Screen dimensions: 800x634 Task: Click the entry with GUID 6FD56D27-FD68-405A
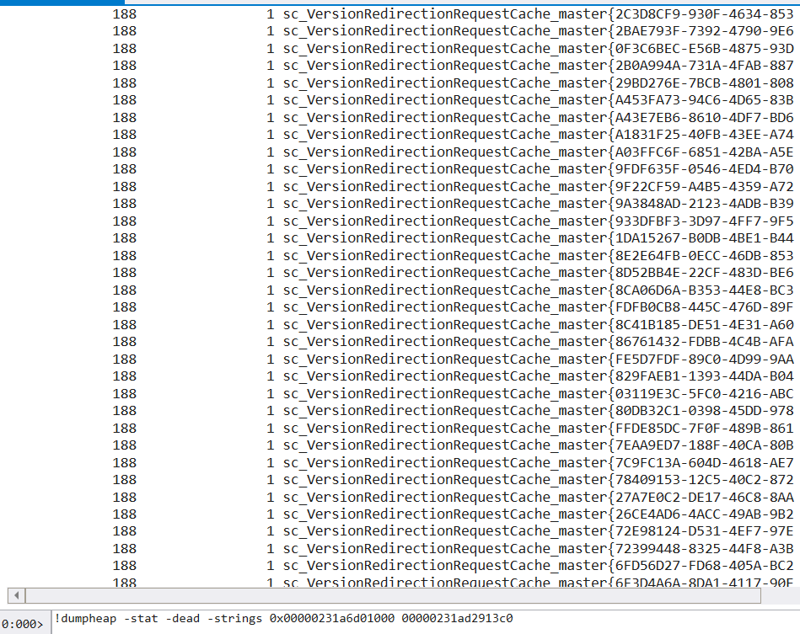(x=538, y=566)
